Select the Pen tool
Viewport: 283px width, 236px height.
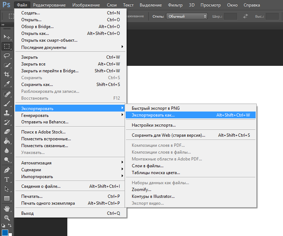click(7, 170)
